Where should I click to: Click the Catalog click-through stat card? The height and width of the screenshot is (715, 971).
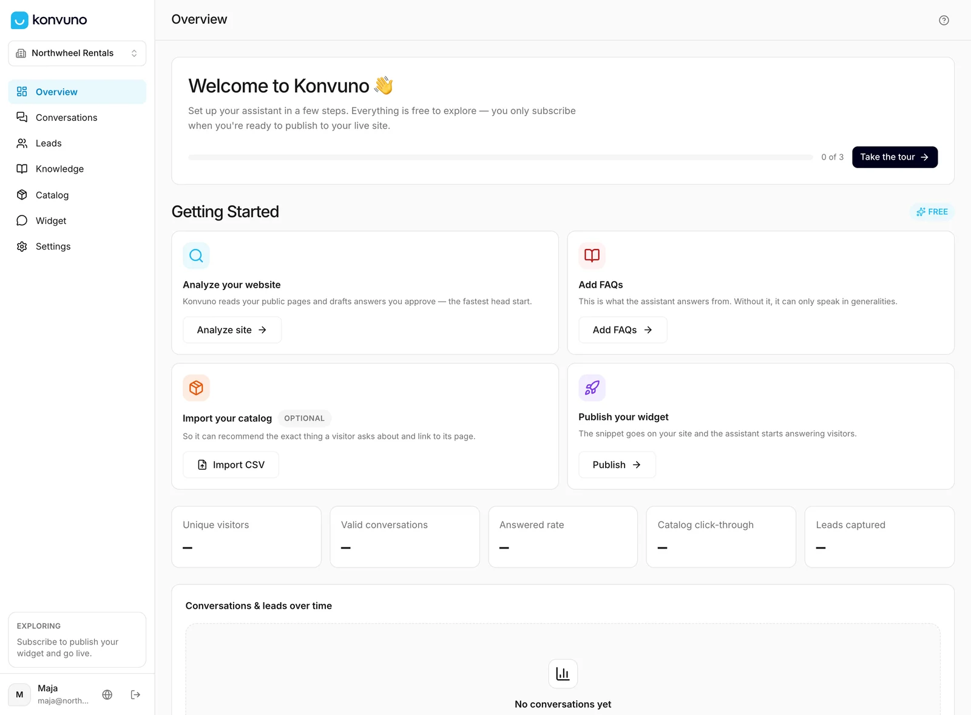tap(721, 537)
